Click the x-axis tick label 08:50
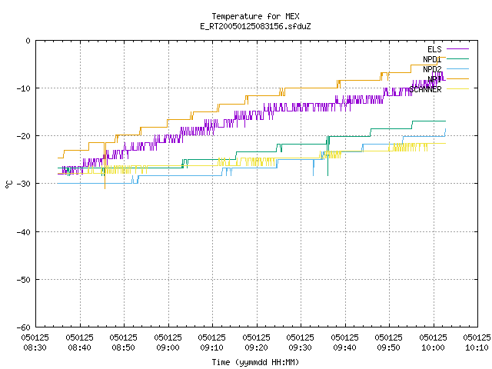This screenshot has height=369, width=492. click(x=123, y=347)
